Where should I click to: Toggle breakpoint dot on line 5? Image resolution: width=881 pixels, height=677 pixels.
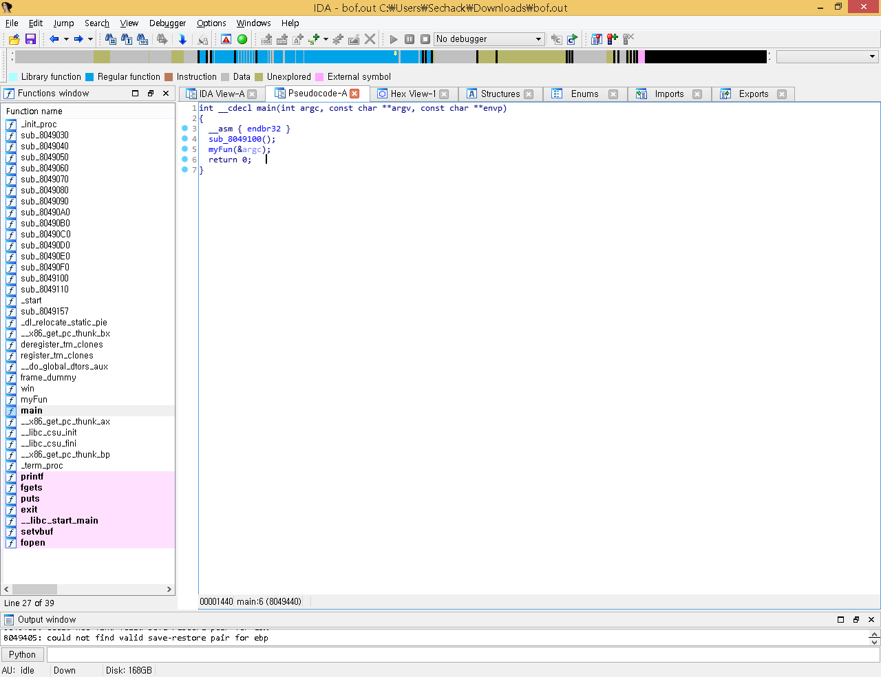tap(184, 149)
